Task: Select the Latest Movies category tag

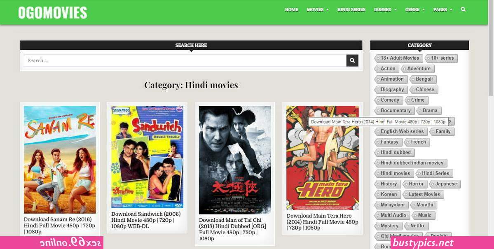Action: (x=424, y=194)
